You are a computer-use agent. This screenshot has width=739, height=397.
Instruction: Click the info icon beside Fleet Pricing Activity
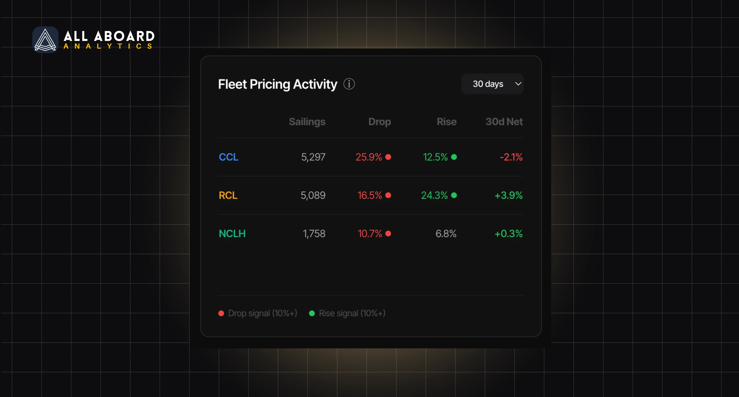click(x=349, y=84)
